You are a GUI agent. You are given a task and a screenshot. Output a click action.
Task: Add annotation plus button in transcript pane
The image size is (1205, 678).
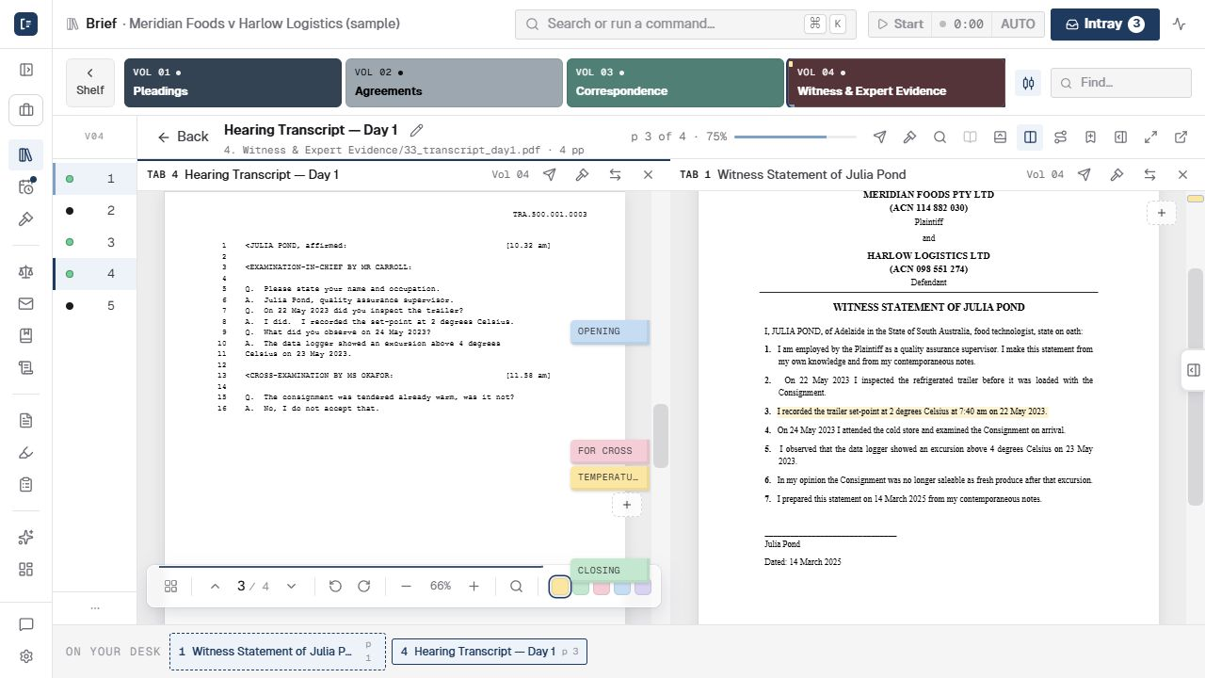click(x=626, y=505)
